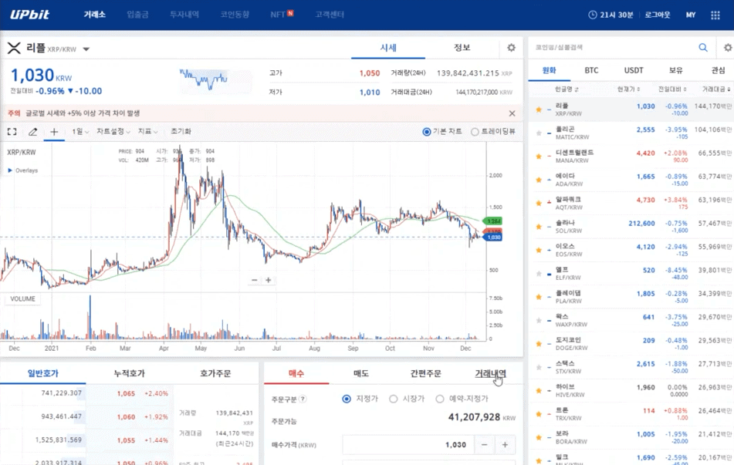Toggle favorite star for 디센트럴랜드 MANA/KRW
Viewport: 734px width, 465px height.
pyautogui.click(x=539, y=157)
